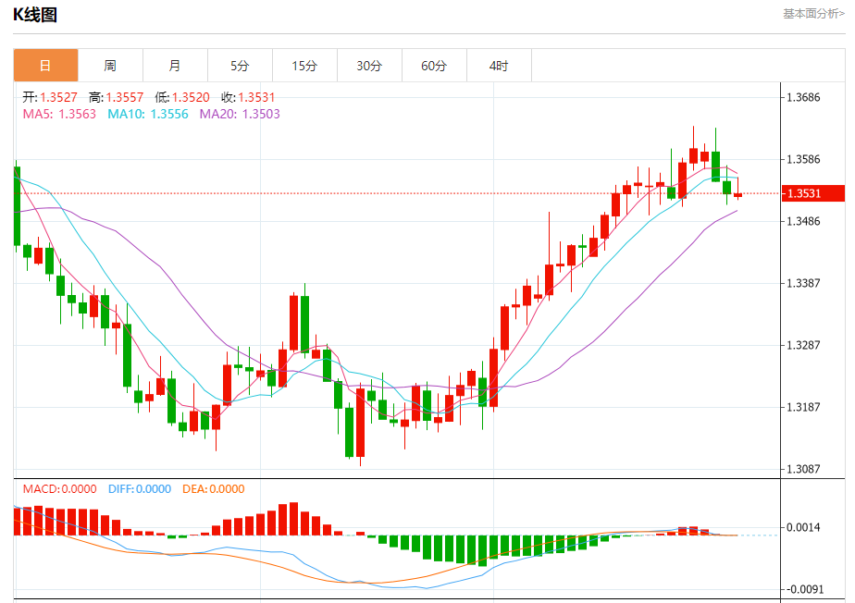Image resolution: width=855 pixels, height=603 pixels.
Task: Click the DIFF:0.0000 label
Action: [x=140, y=489]
